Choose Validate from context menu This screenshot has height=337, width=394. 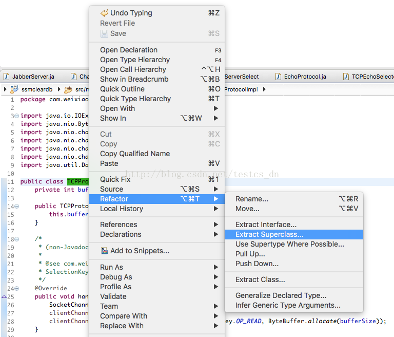tap(157, 296)
